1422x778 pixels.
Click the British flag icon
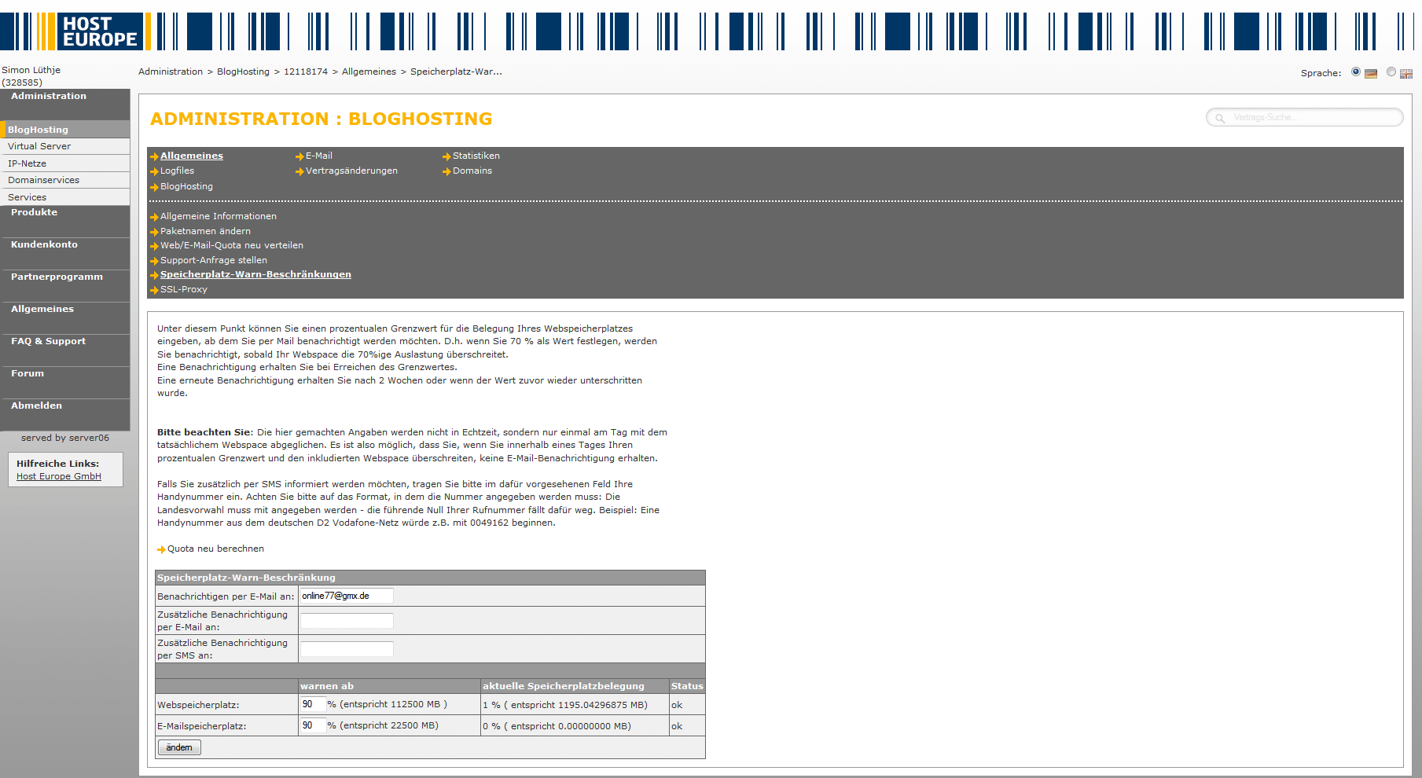1406,74
